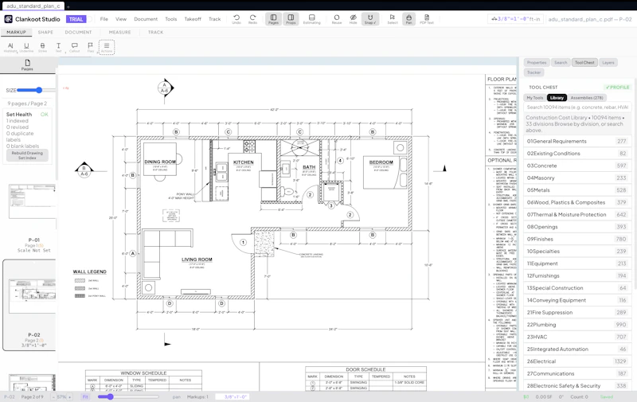This screenshot has height=402, width=637.
Task: Select the Text markup tool
Action: pos(58,48)
